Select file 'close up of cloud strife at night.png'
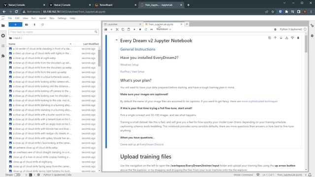 click(52, 162)
